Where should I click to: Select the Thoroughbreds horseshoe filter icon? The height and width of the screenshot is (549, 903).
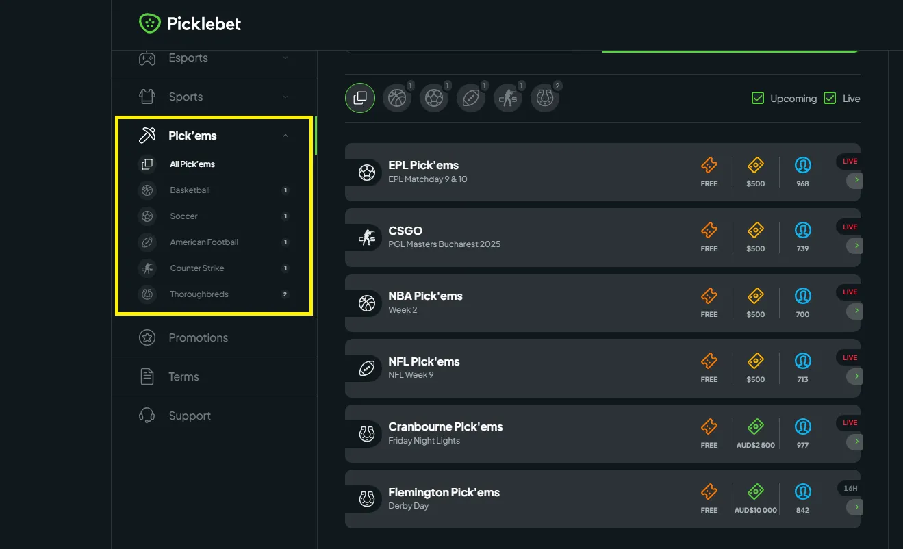[x=545, y=98]
